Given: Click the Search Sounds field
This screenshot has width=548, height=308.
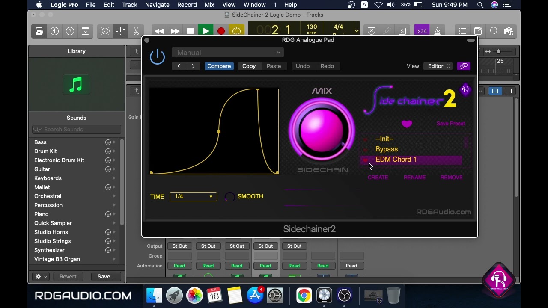Looking at the screenshot, I should 77,129.
